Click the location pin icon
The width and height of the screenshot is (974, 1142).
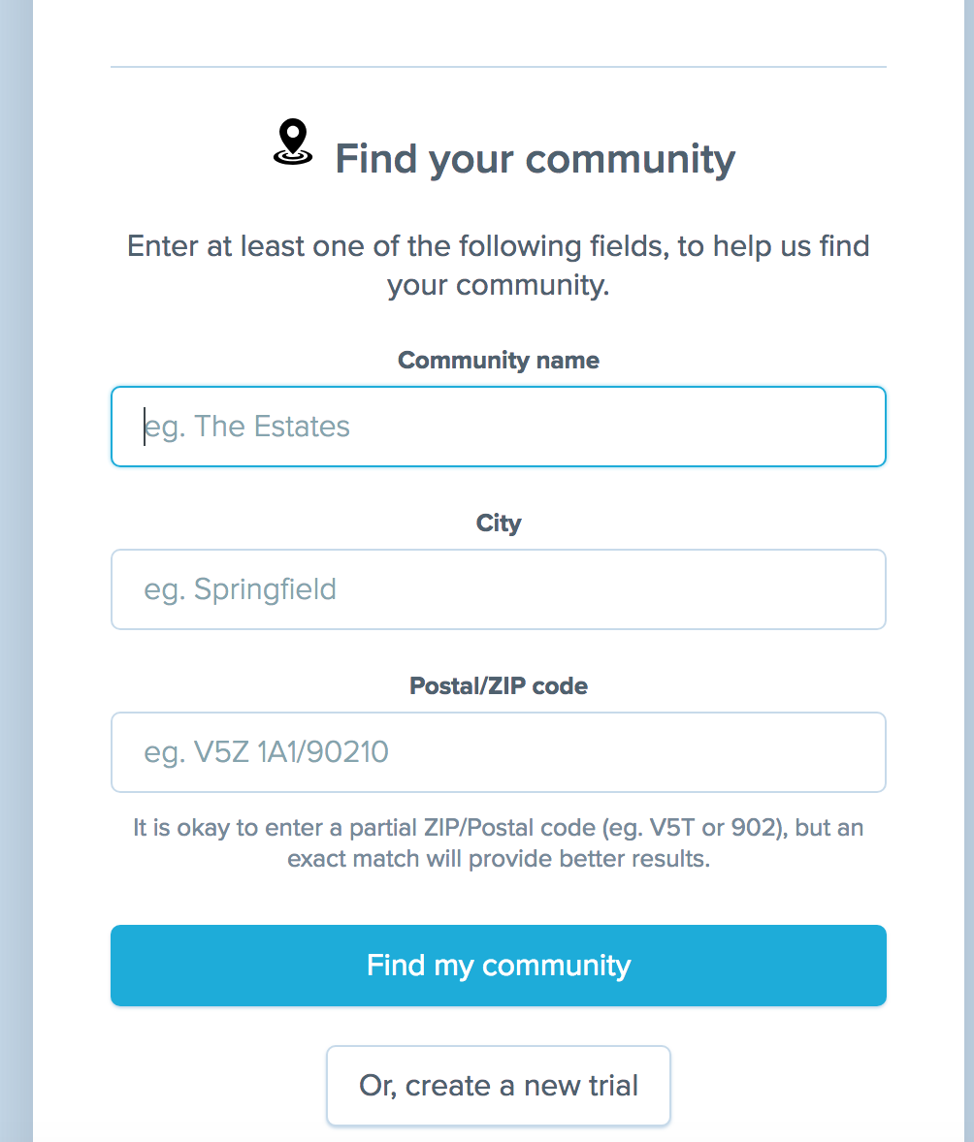pyautogui.click(x=293, y=143)
